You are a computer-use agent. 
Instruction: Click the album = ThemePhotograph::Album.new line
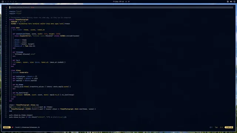24,105
